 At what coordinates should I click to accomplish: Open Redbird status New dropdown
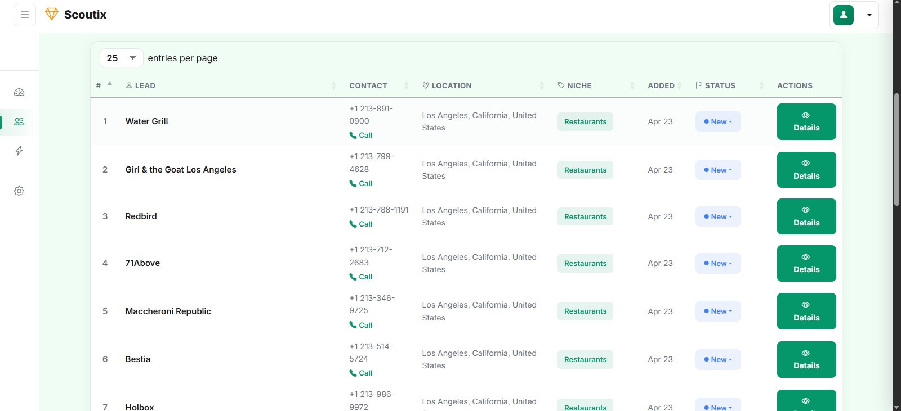pos(718,216)
